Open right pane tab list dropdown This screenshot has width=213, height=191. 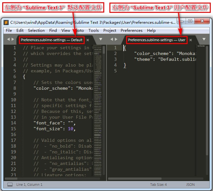coord(204,39)
